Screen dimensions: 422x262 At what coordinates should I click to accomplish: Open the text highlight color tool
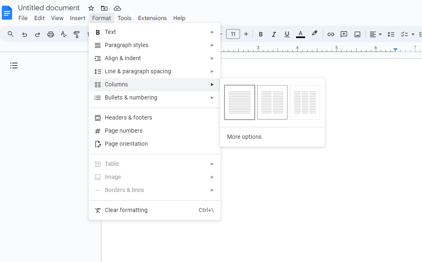point(314,34)
